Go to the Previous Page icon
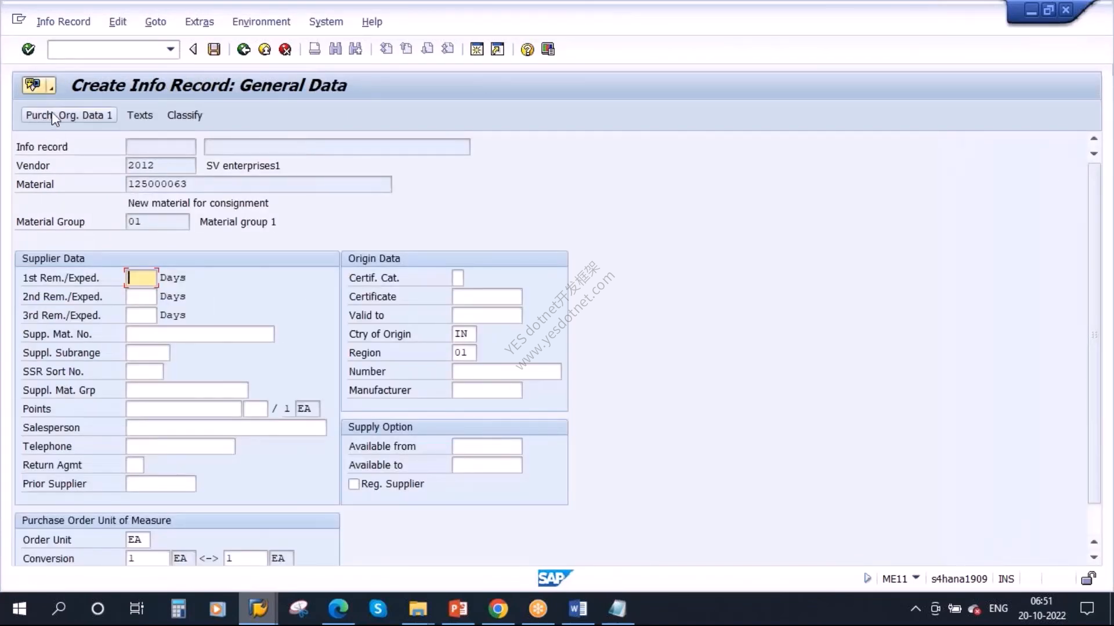 pyautogui.click(x=406, y=49)
